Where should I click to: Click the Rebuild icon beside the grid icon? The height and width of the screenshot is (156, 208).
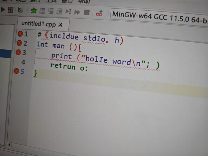(21, 11)
